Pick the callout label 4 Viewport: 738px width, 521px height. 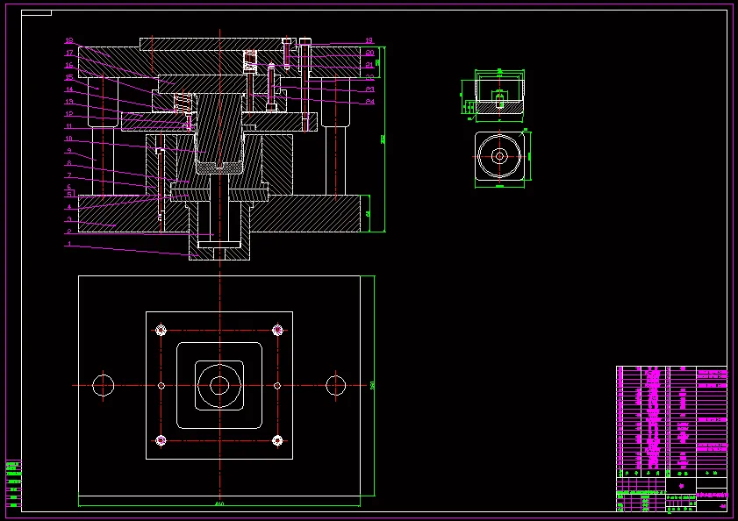pyautogui.click(x=69, y=207)
